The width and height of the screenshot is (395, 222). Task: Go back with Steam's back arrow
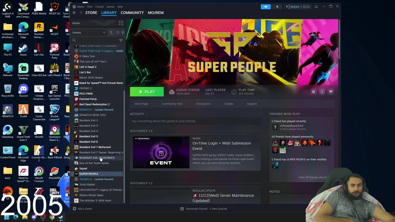[x=74, y=13]
